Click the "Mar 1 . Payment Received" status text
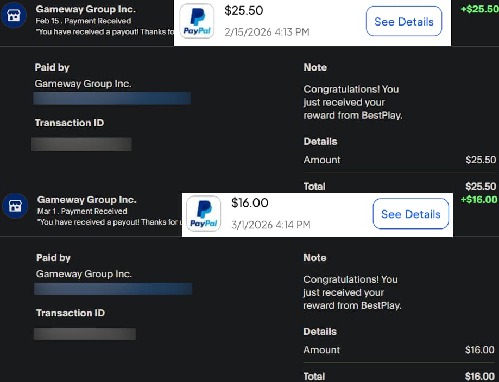The width and height of the screenshot is (499, 382). point(82,211)
